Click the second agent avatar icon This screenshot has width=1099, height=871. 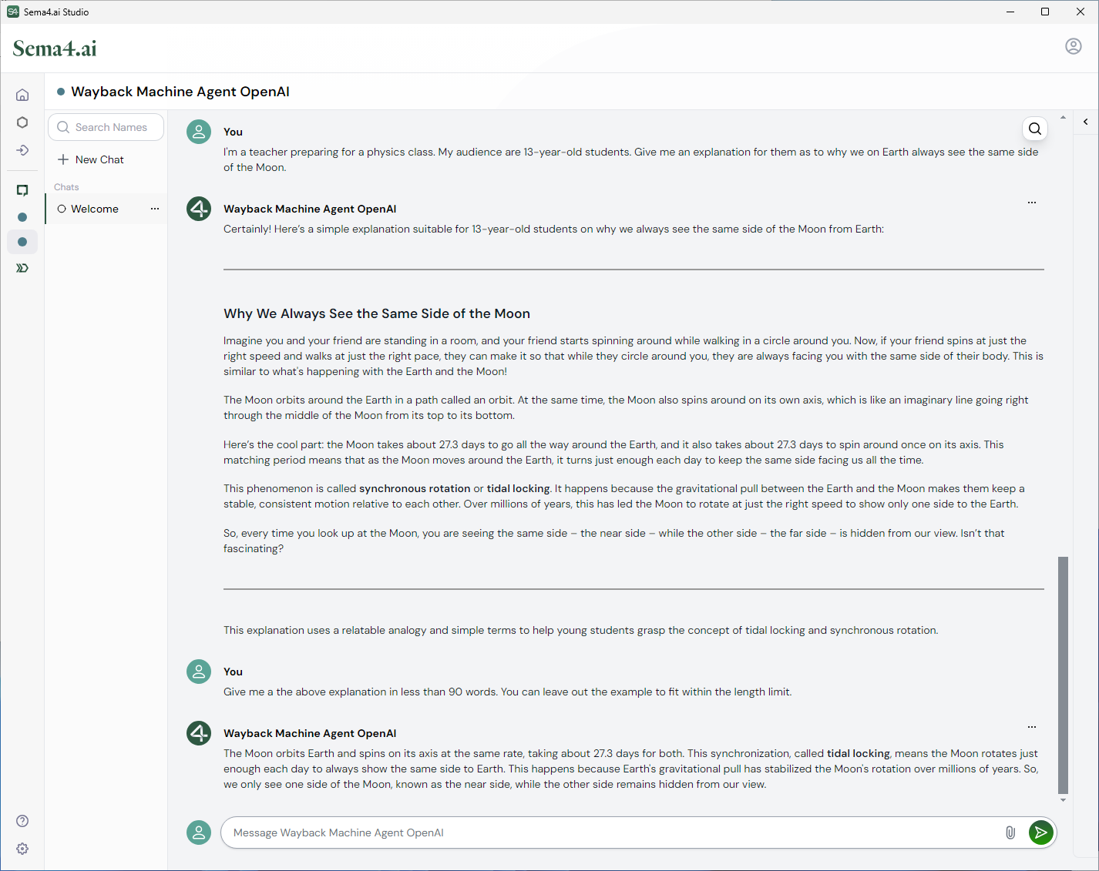click(199, 733)
